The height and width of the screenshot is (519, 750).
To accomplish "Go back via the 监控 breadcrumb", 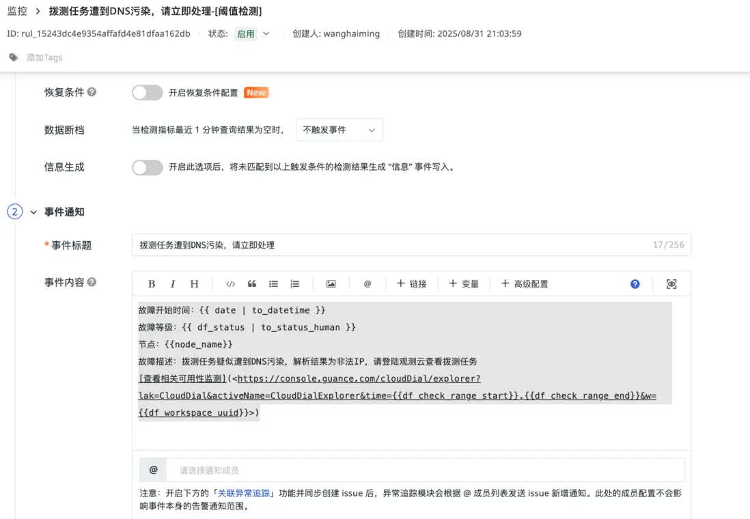I will coord(16,11).
